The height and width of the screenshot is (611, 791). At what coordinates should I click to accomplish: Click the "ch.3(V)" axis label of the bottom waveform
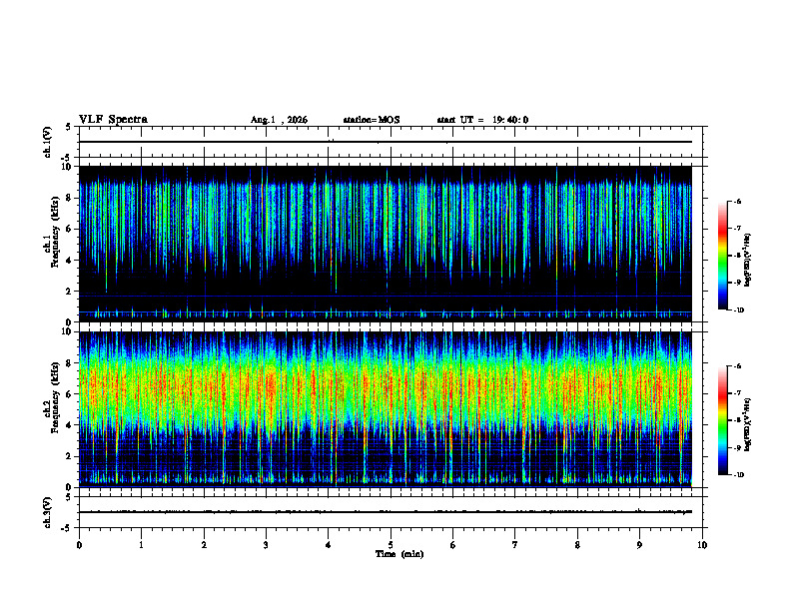pyautogui.click(x=47, y=512)
